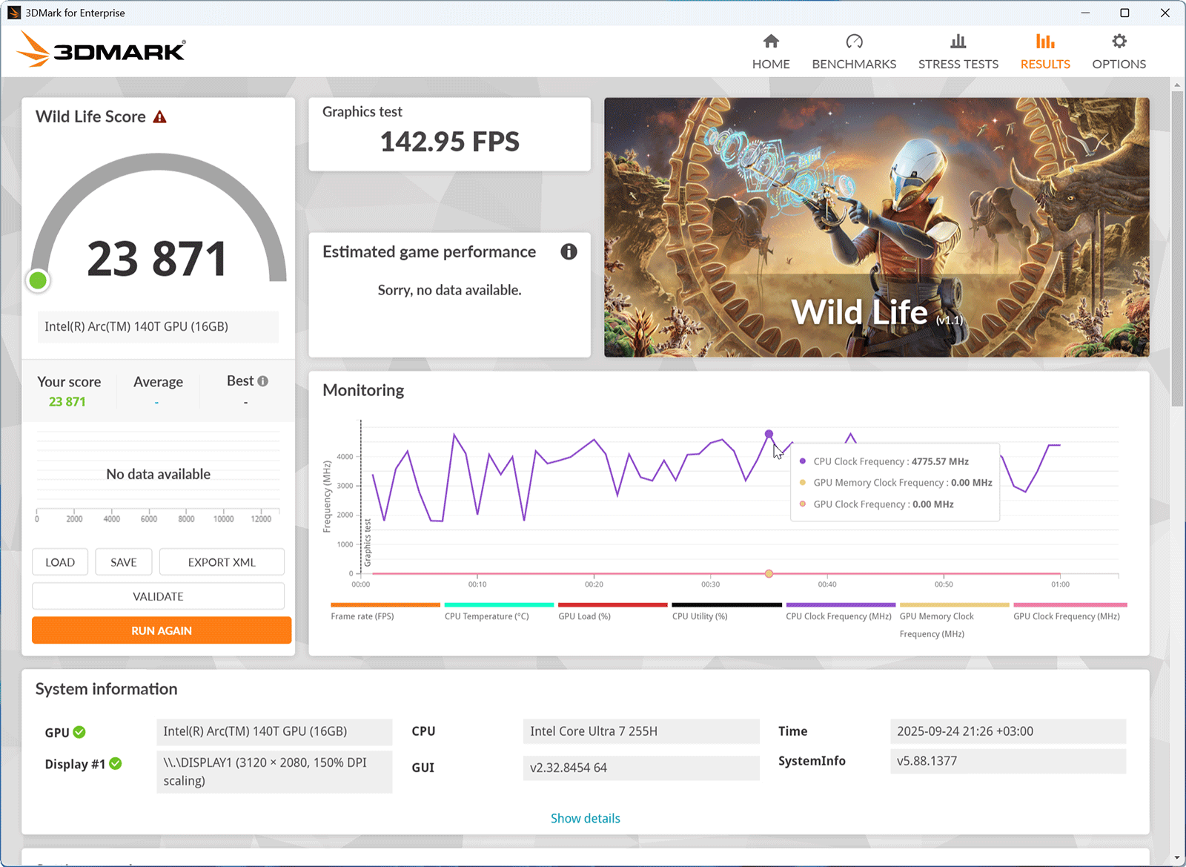Click EXPORT XML button
The width and height of the screenshot is (1186, 867).
tap(222, 562)
